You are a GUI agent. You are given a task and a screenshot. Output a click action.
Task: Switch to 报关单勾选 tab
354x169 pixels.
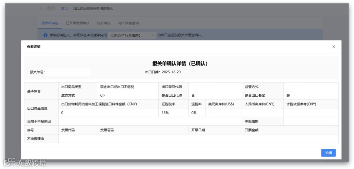50,23
